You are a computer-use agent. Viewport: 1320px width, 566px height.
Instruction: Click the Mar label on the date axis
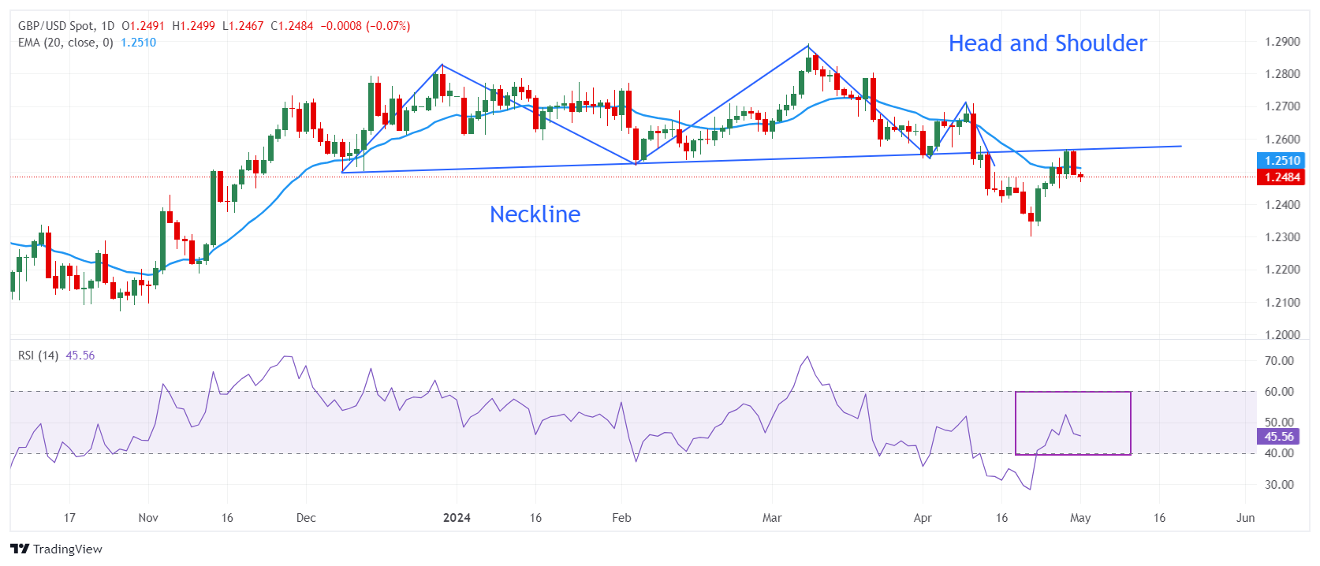pos(772,518)
